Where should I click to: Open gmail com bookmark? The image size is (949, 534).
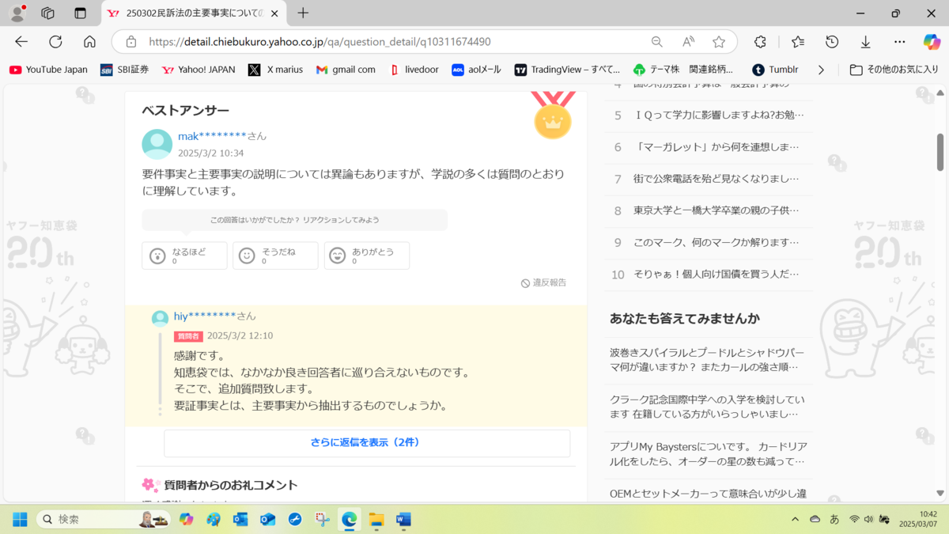pyautogui.click(x=346, y=70)
